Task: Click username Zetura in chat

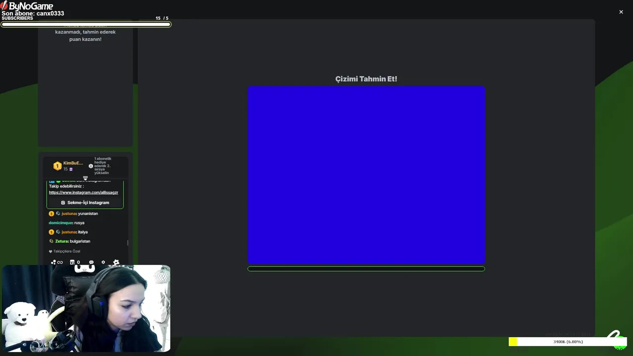Action: (x=62, y=241)
